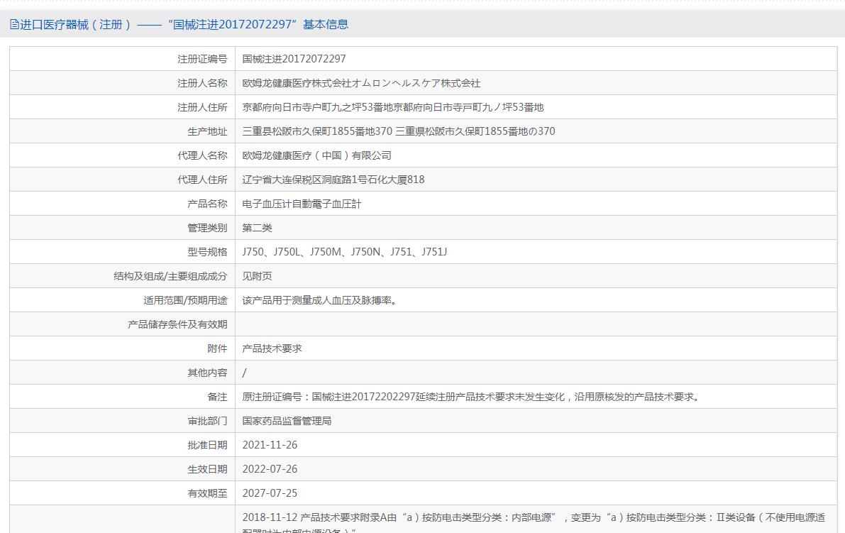The height and width of the screenshot is (533, 845).
Task: Select the 其他内容 label
Action: (207, 373)
